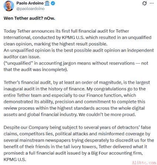Click the final "KPMG U.S." line
Image resolution: width=157 pixels, height=165 pixels.
[x=15, y=159]
